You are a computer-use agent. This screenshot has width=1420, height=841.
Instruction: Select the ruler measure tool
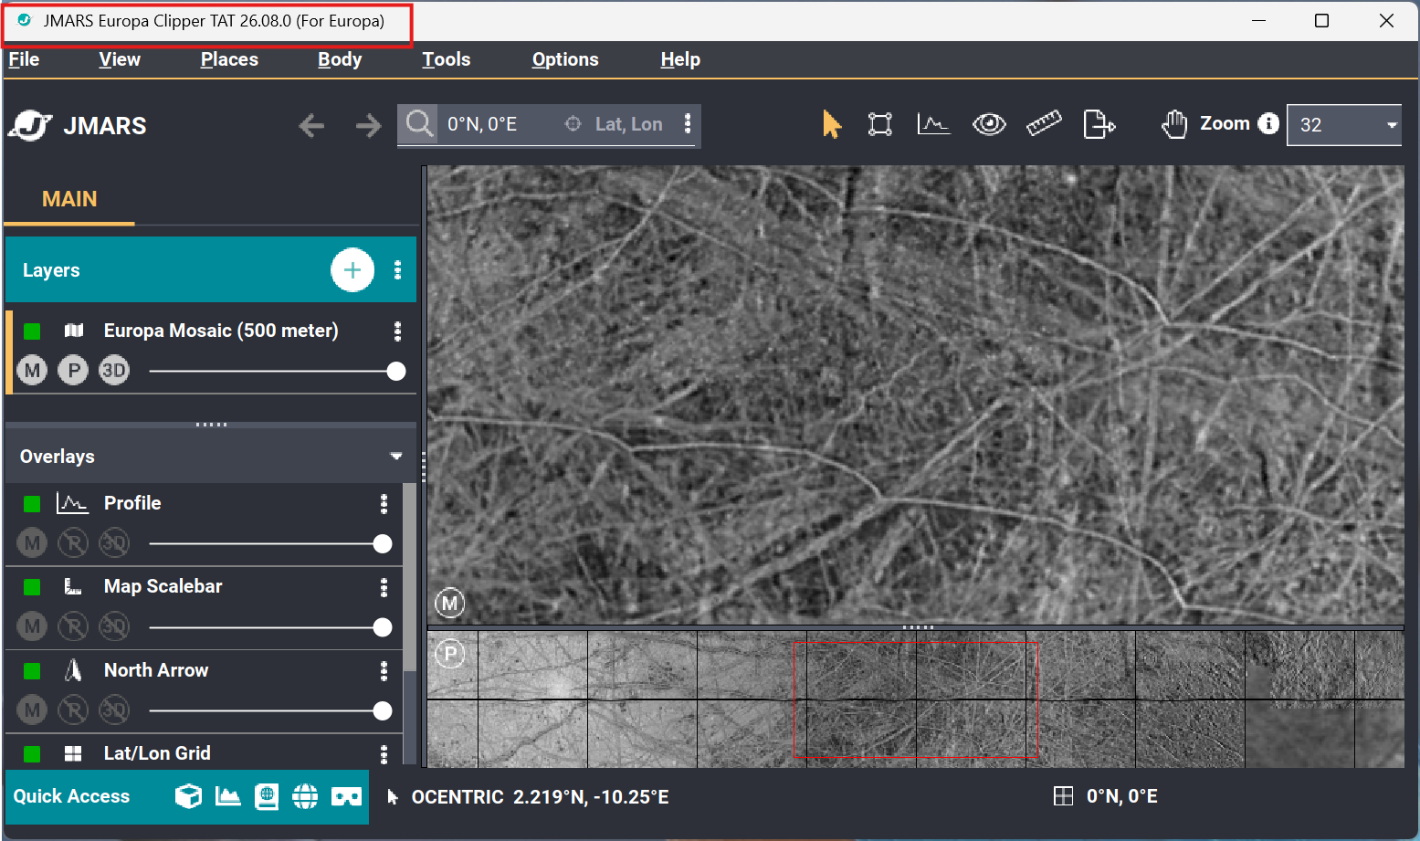1044,123
